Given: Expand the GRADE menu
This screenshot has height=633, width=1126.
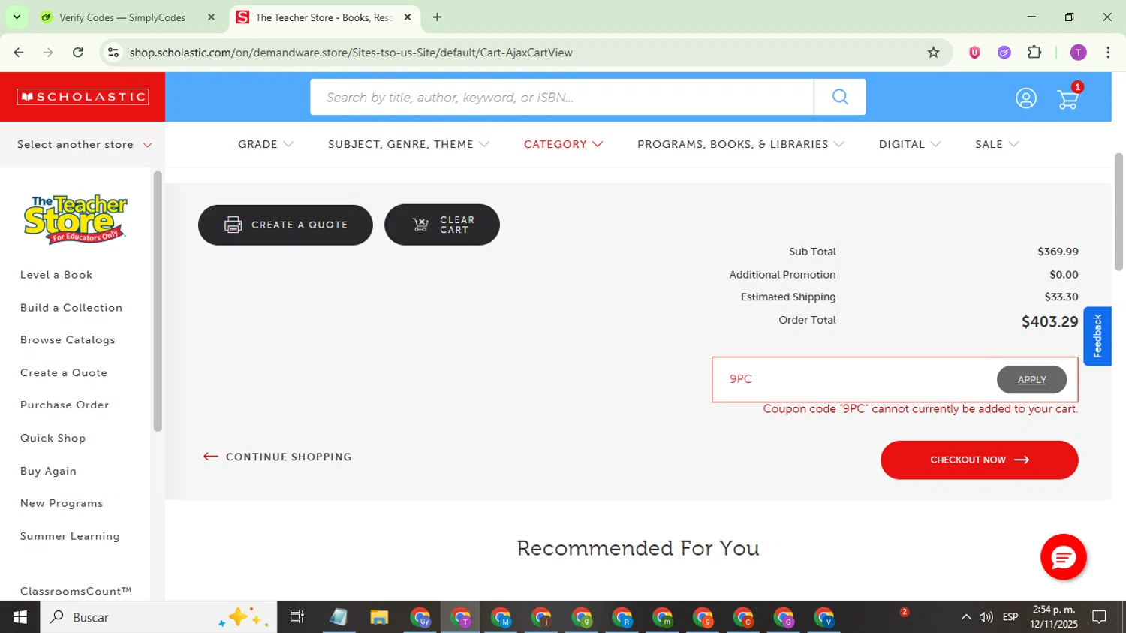Looking at the screenshot, I should (x=266, y=144).
